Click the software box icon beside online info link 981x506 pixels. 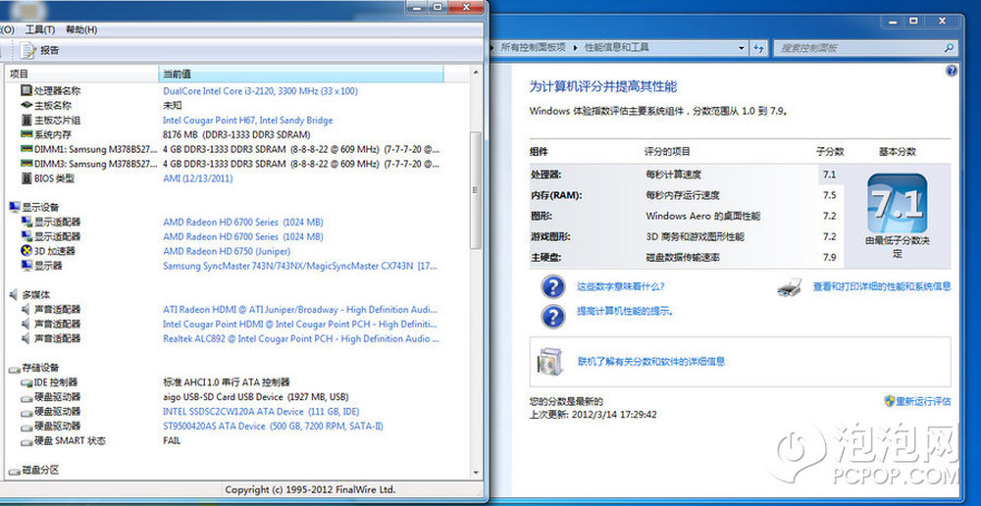(550, 362)
